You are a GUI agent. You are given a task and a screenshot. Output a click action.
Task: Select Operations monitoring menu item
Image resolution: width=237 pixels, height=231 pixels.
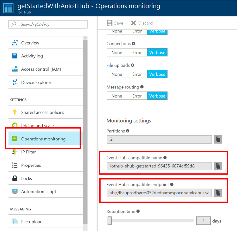pos(46,139)
